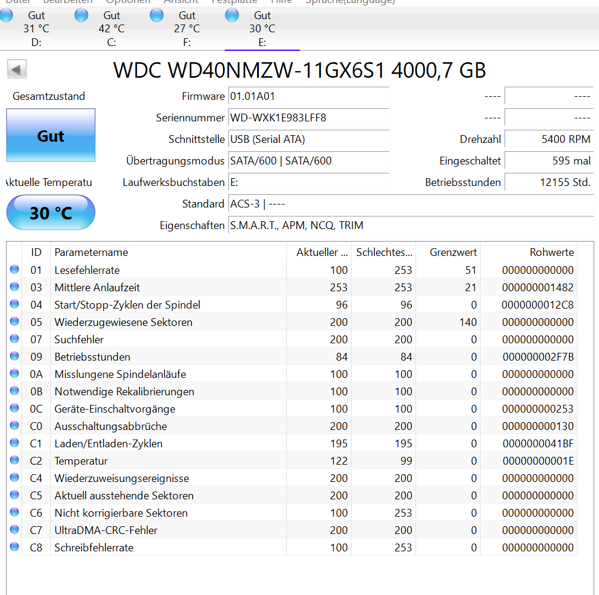The width and height of the screenshot is (599, 595).
Task: Click status orb of Wiederzuweisungsereignisse
Action: (14, 477)
